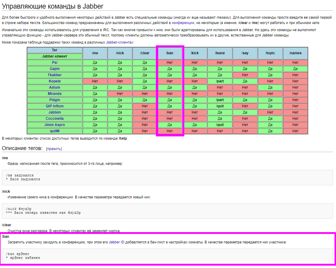Click the Jabber-клиент header cell
This screenshot has width=336, height=268.
[55, 56]
